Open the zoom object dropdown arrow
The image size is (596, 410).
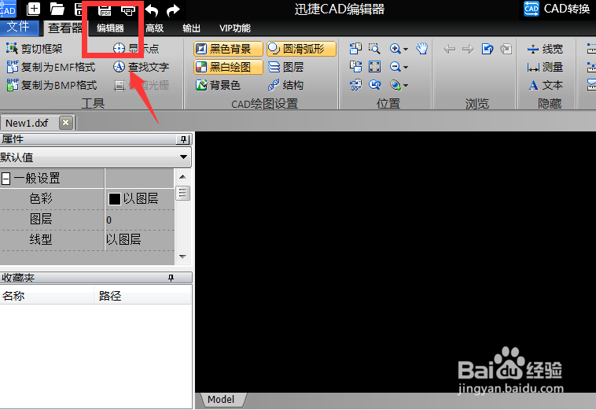pos(406,86)
